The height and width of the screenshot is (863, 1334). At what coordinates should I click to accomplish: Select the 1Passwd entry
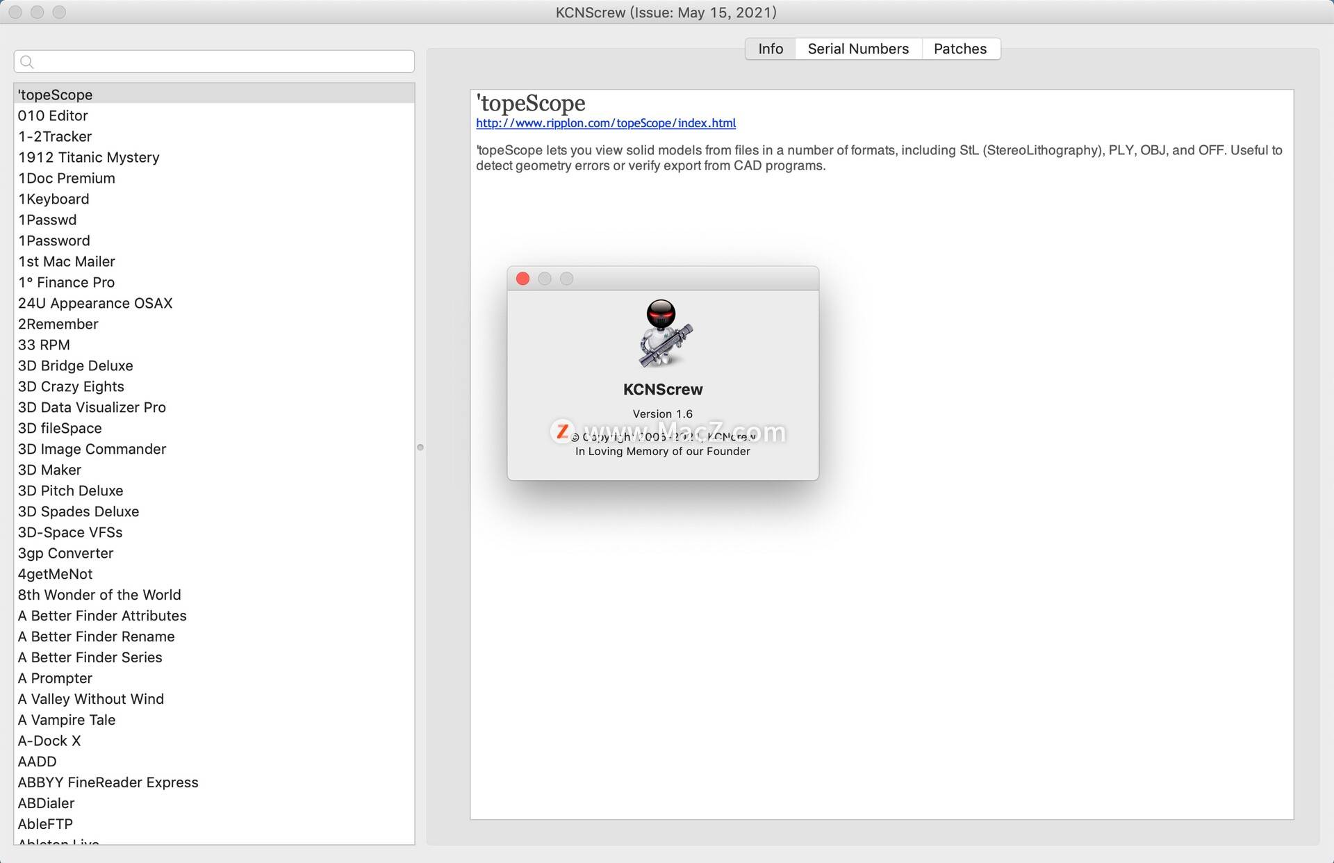(214, 220)
